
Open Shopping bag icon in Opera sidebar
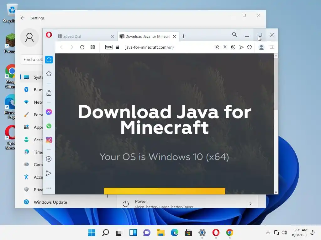coord(49,93)
